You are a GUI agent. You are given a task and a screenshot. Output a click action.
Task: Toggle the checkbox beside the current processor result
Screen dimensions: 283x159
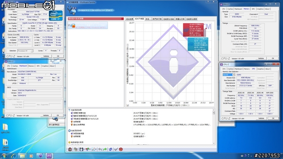tap(69, 26)
